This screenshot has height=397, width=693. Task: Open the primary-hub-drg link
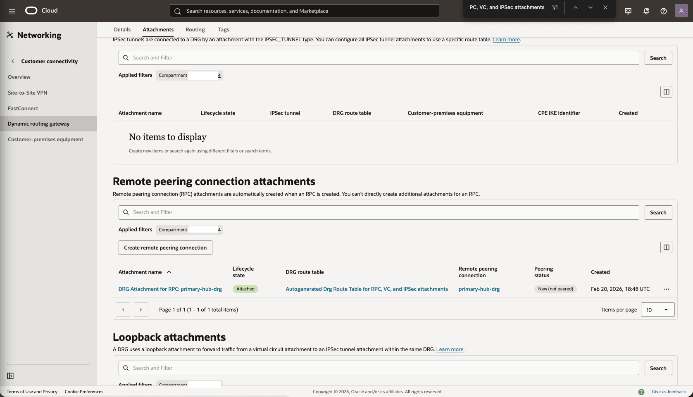(x=479, y=289)
